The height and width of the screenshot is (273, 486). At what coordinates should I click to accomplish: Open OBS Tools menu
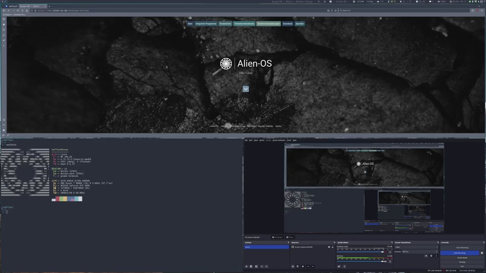289,140
